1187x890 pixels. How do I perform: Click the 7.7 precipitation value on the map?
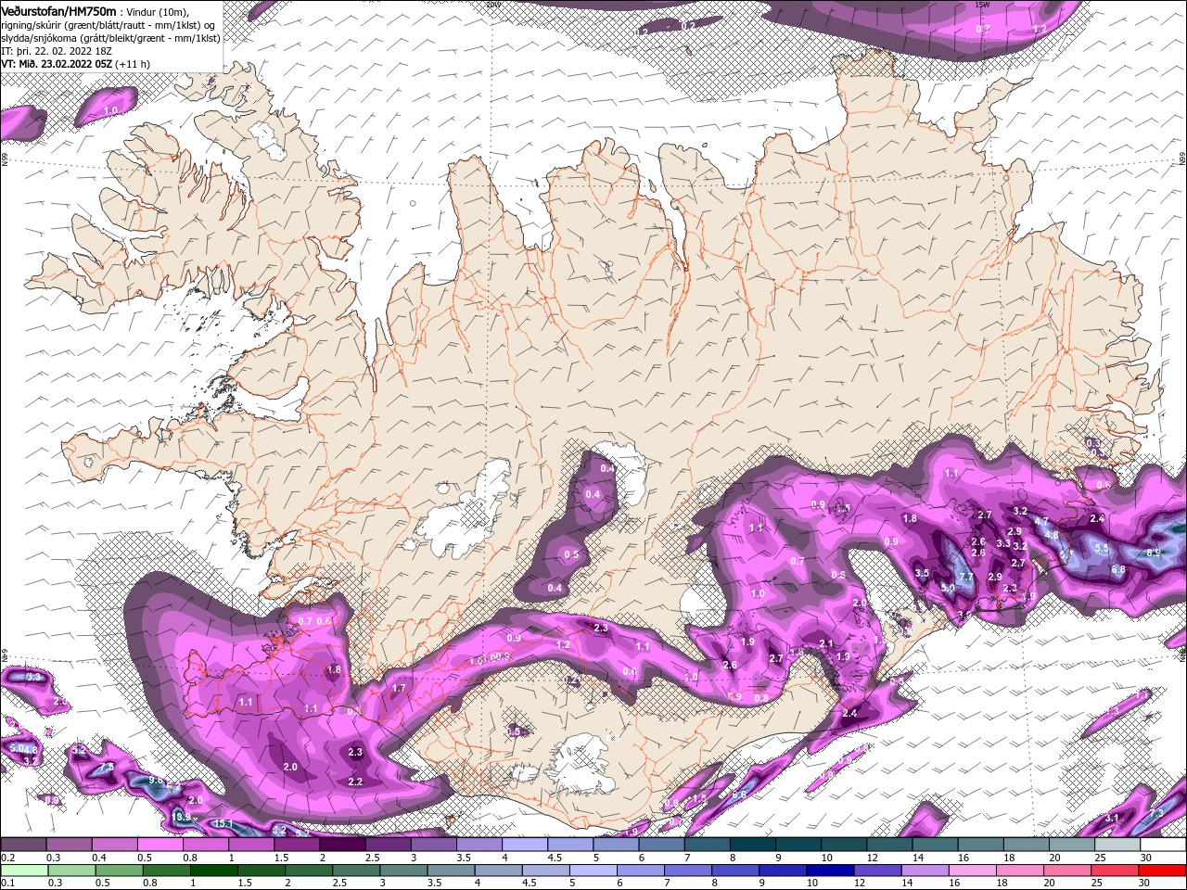[x=965, y=577]
